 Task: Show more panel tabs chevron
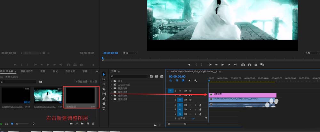tap(97, 71)
